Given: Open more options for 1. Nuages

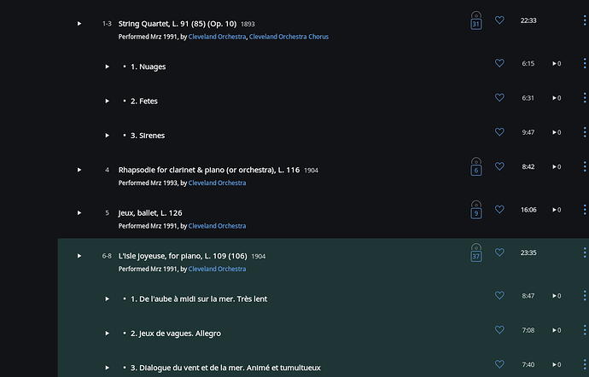Looking at the screenshot, I should (585, 63).
